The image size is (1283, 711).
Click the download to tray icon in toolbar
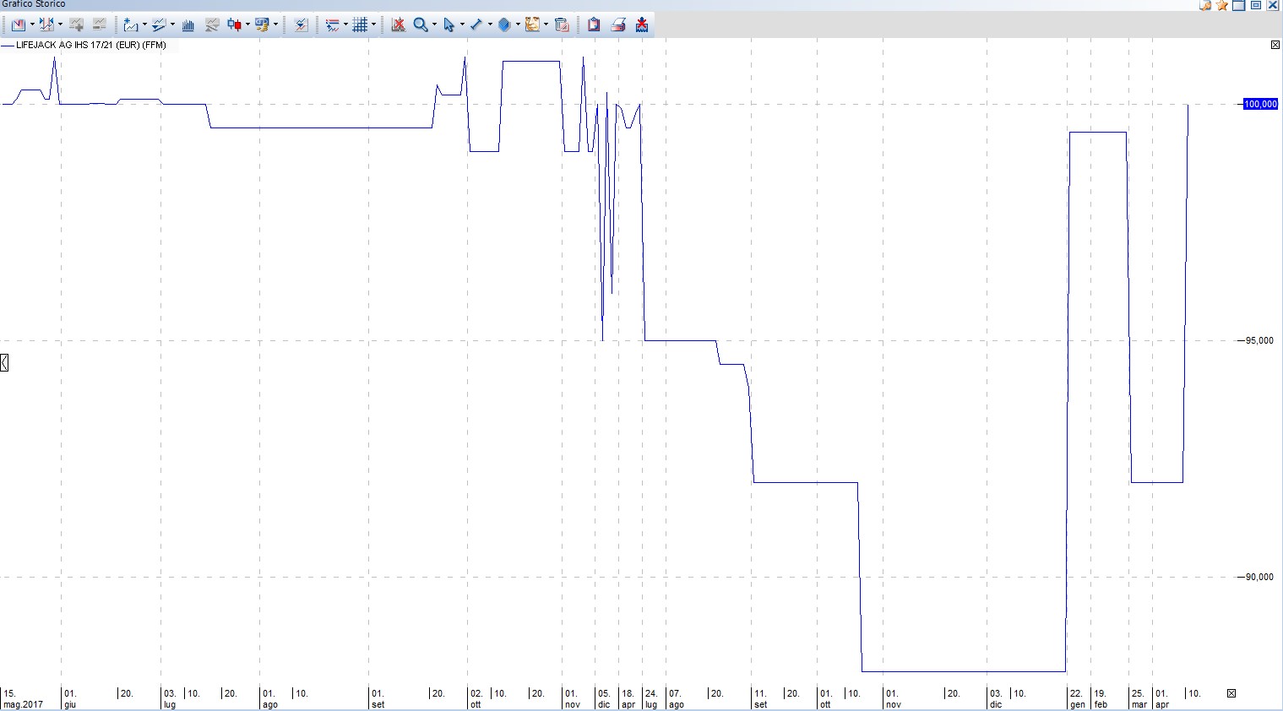click(642, 24)
